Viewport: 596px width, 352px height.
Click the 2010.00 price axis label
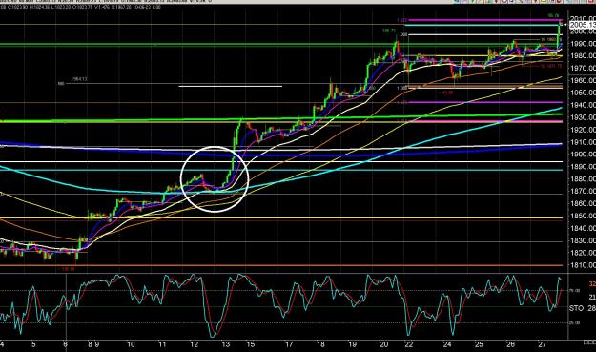583,19
